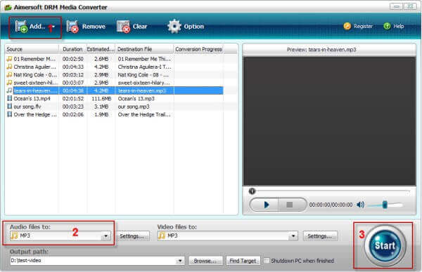
Task: Select Nat King Cole track row
Action: tap(115, 74)
